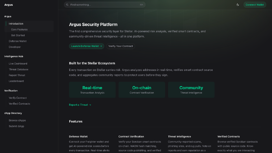272x153 pixels.
Task: Click the Community Threat Intelligence card
Action: coord(191,90)
